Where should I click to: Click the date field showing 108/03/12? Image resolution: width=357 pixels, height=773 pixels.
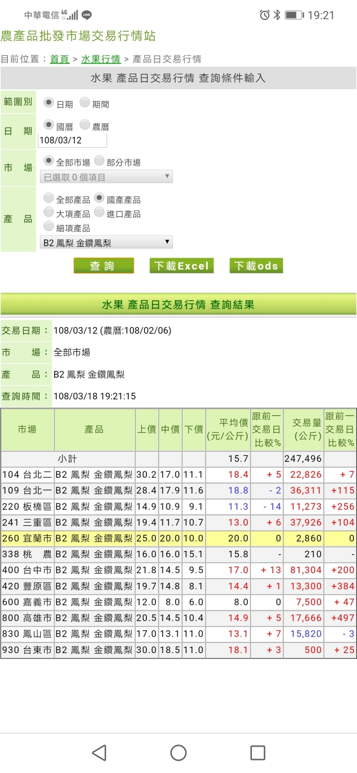tap(72, 140)
